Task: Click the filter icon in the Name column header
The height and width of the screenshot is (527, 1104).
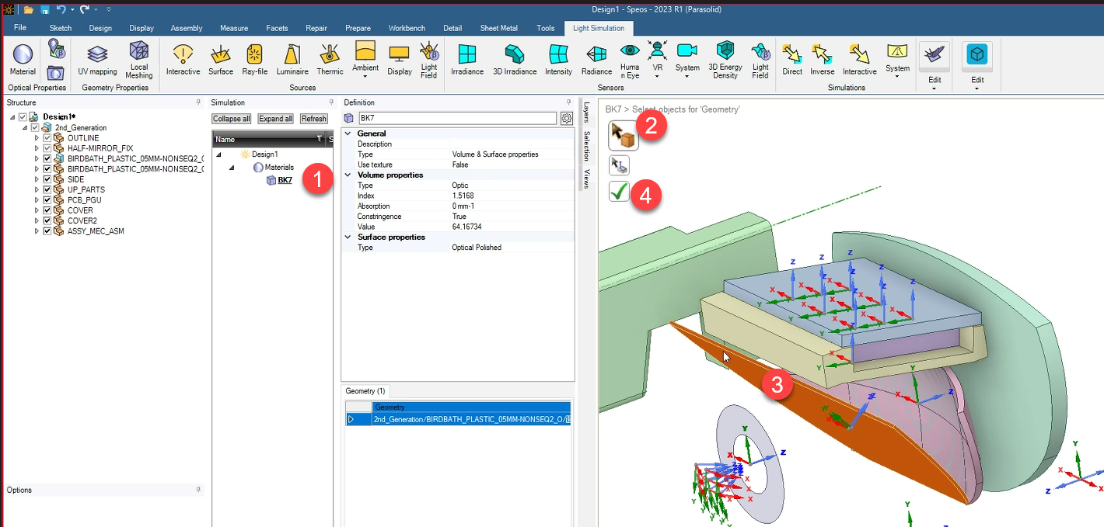Action: 320,139
